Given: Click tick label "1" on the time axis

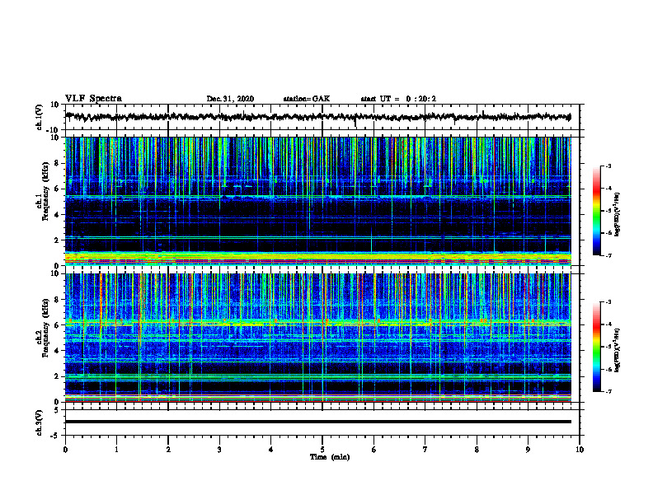Looking at the screenshot, I should click(116, 450).
